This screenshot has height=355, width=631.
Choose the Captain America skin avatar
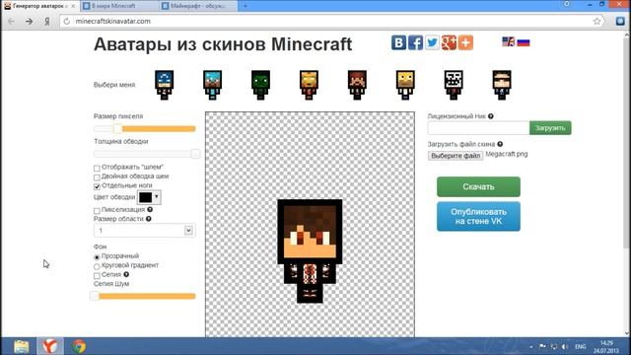(165, 85)
